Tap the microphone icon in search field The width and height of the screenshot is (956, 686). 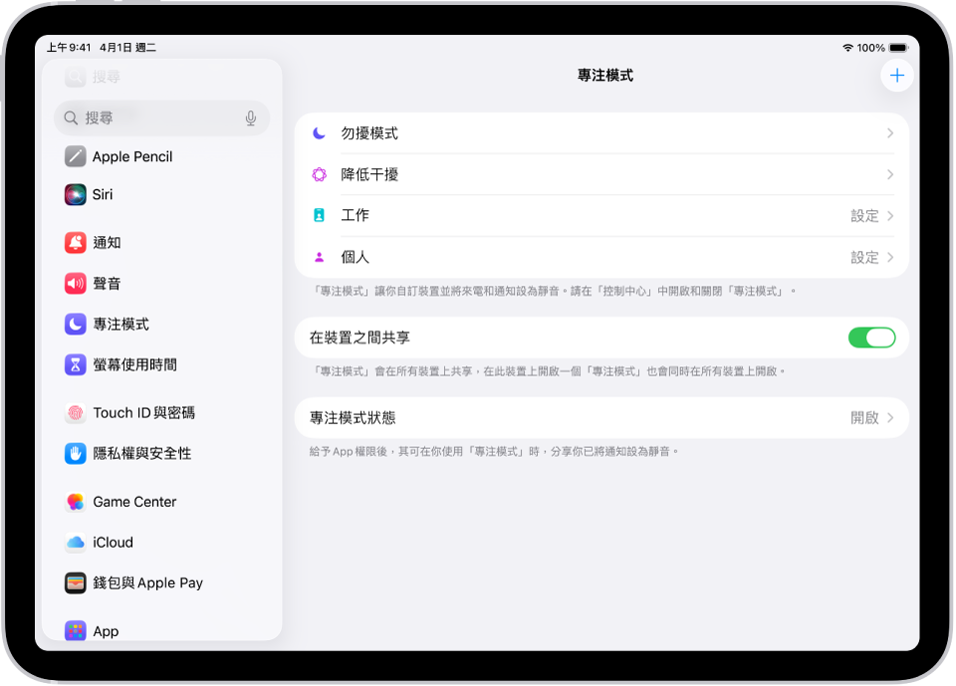(x=251, y=117)
